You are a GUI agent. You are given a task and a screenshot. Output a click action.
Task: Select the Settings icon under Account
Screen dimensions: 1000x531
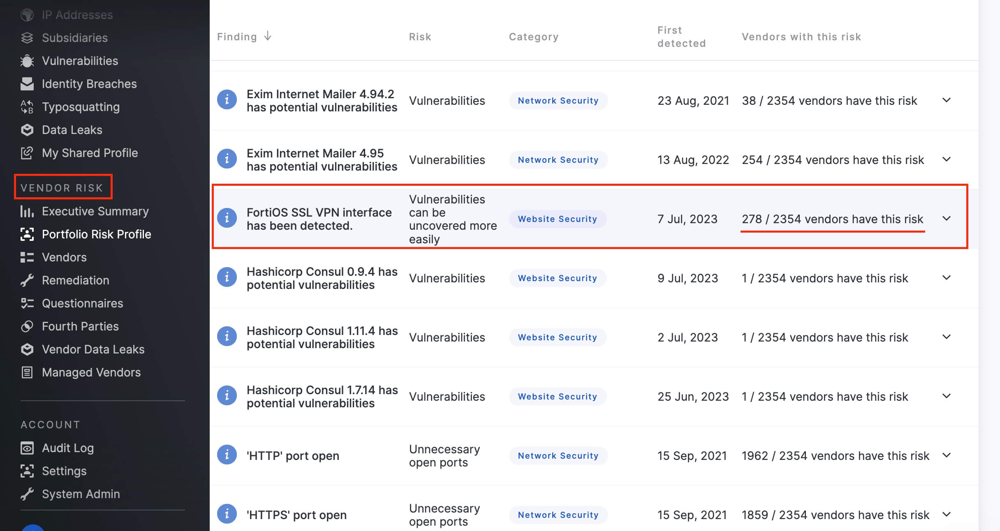(x=27, y=471)
